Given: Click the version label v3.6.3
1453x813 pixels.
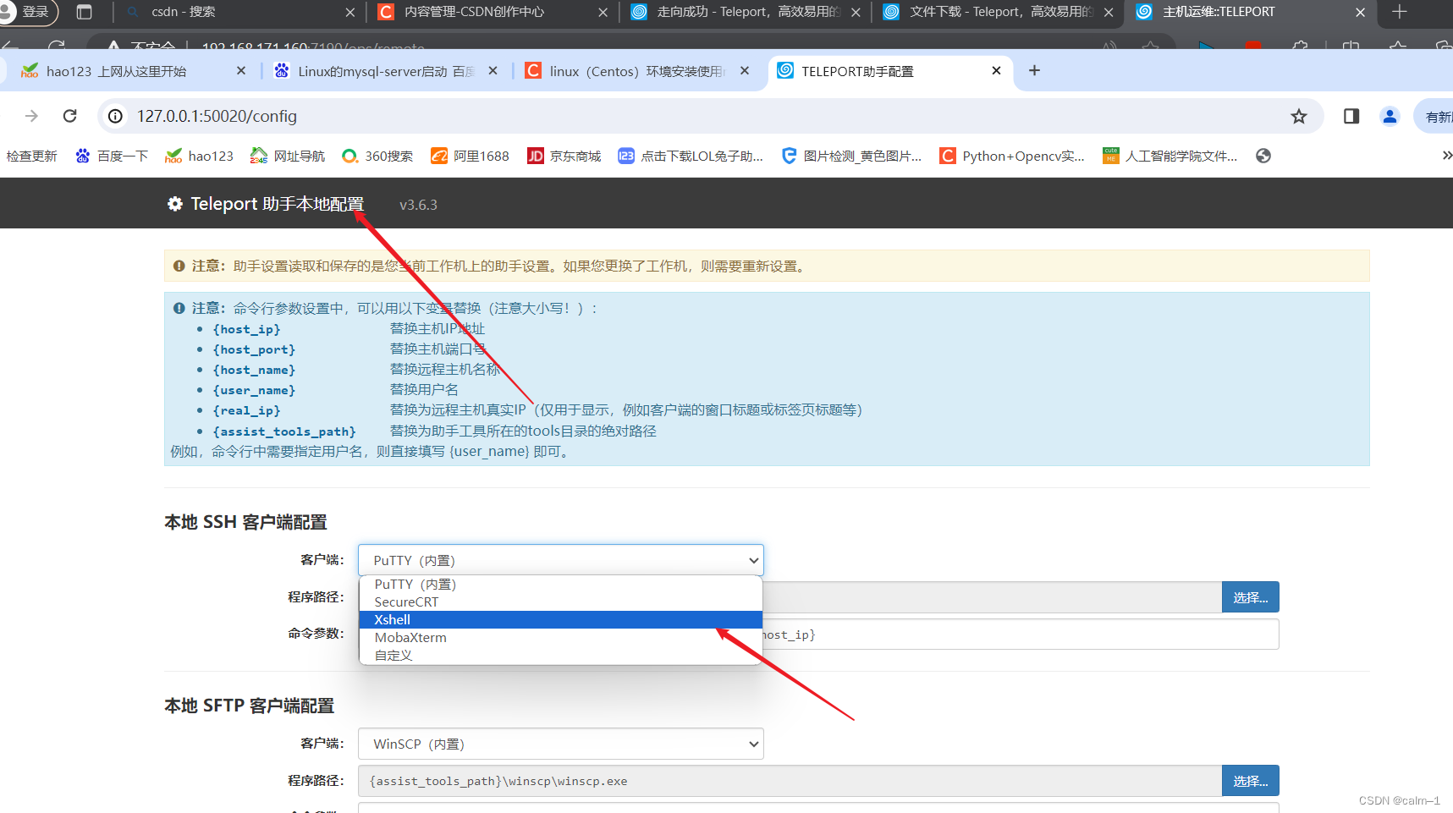Looking at the screenshot, I should tap(418, 205).
